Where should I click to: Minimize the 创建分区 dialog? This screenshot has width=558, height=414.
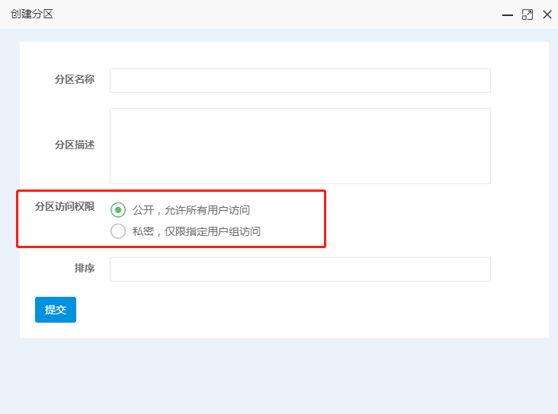[508, 15]
